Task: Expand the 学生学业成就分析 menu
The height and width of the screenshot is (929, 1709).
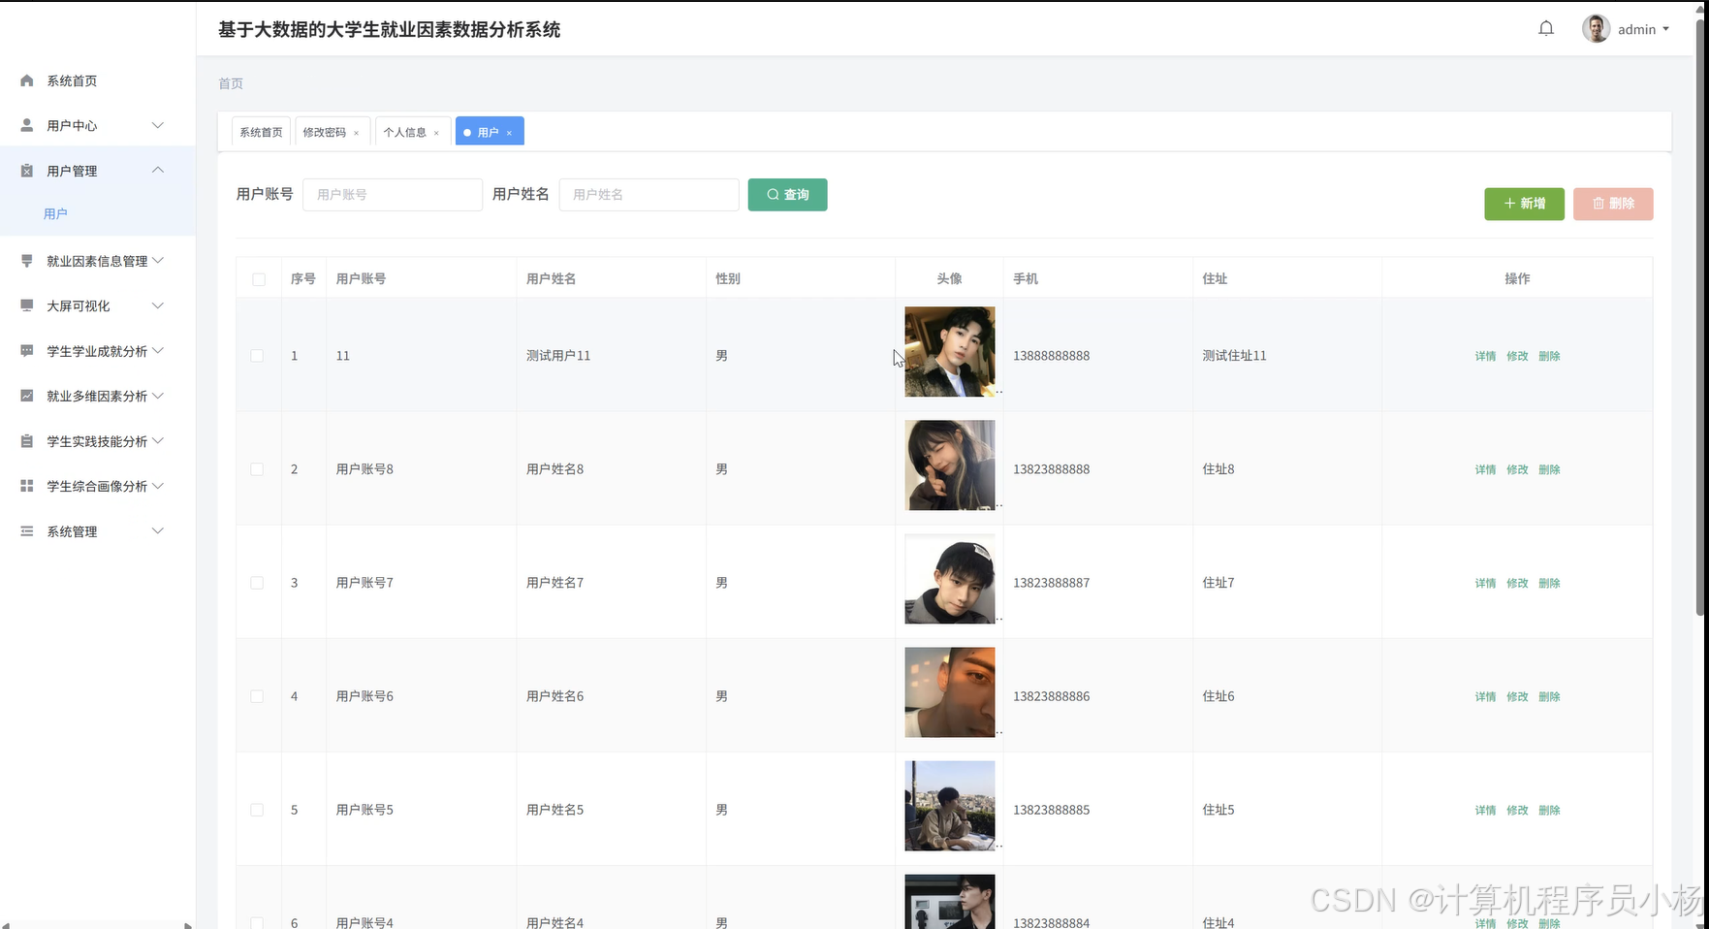Action: pyautogui.click(x=158, y=350)
